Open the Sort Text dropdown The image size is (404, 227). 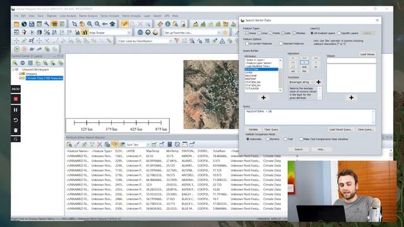coord(148,144)
